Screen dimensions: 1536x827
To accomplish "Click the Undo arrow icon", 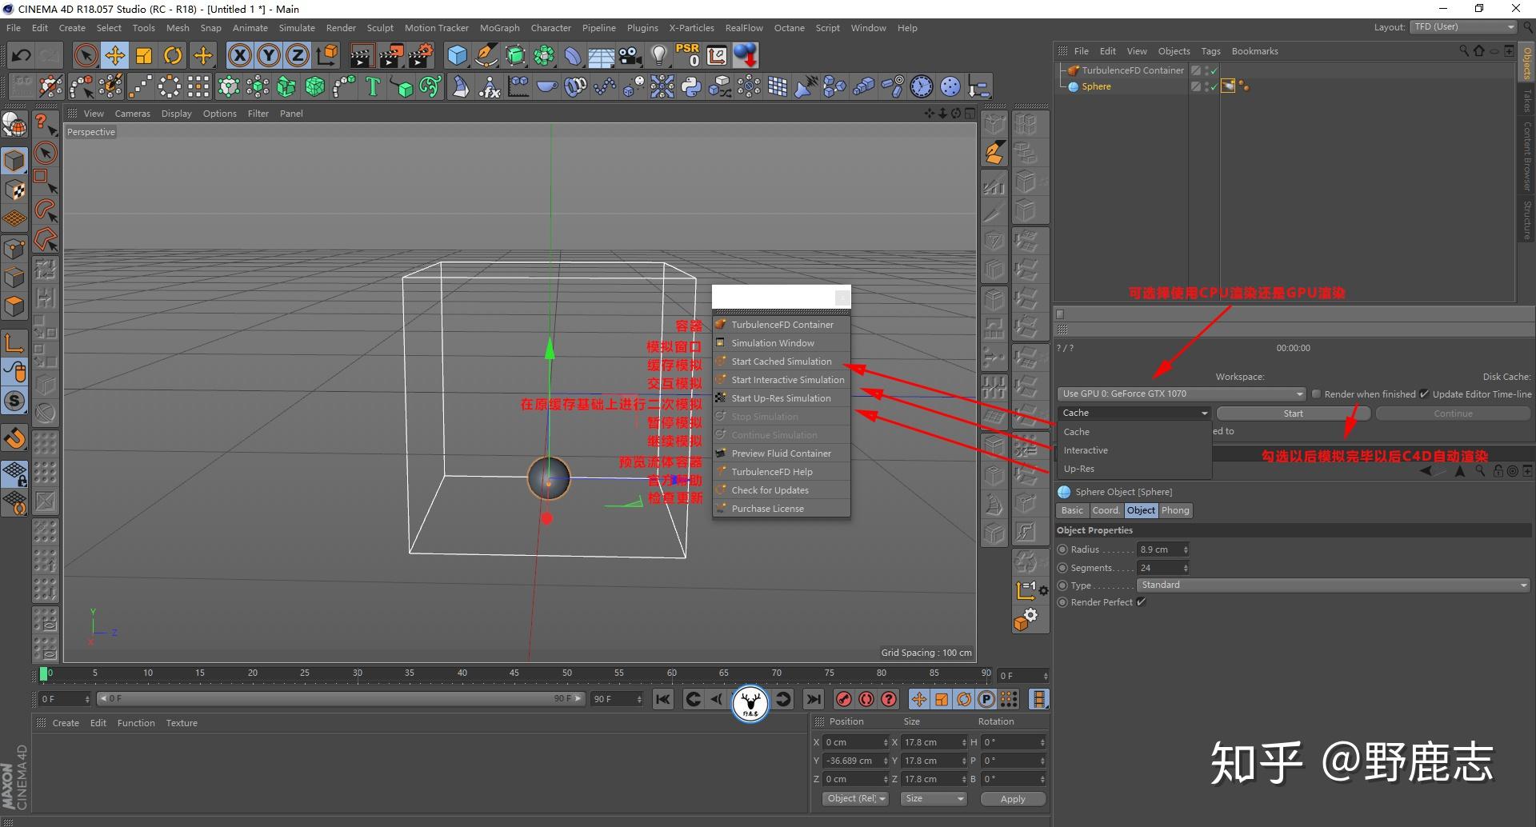I will pos(22,55).
